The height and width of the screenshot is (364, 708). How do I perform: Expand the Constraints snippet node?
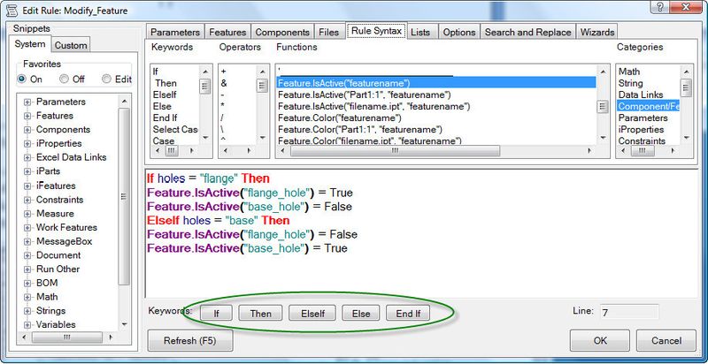[x=27, y=200]
